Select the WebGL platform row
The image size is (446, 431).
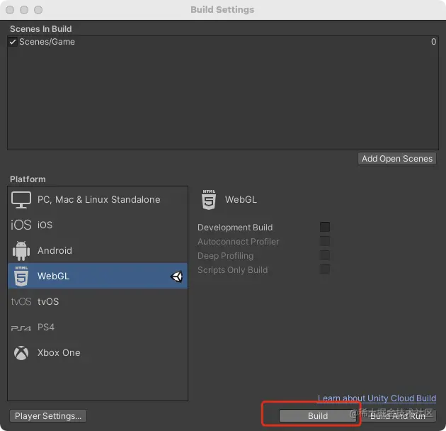pos(98,276)
